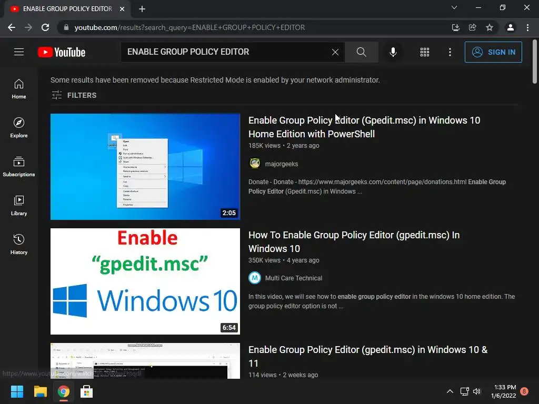Viewport: 539px width, 404px height.
Task: Open the YouTube hamburger guide menu
Action: [19, 52]
